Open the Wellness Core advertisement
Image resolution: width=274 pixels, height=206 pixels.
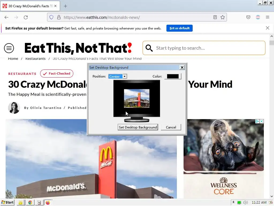[224, 159]
